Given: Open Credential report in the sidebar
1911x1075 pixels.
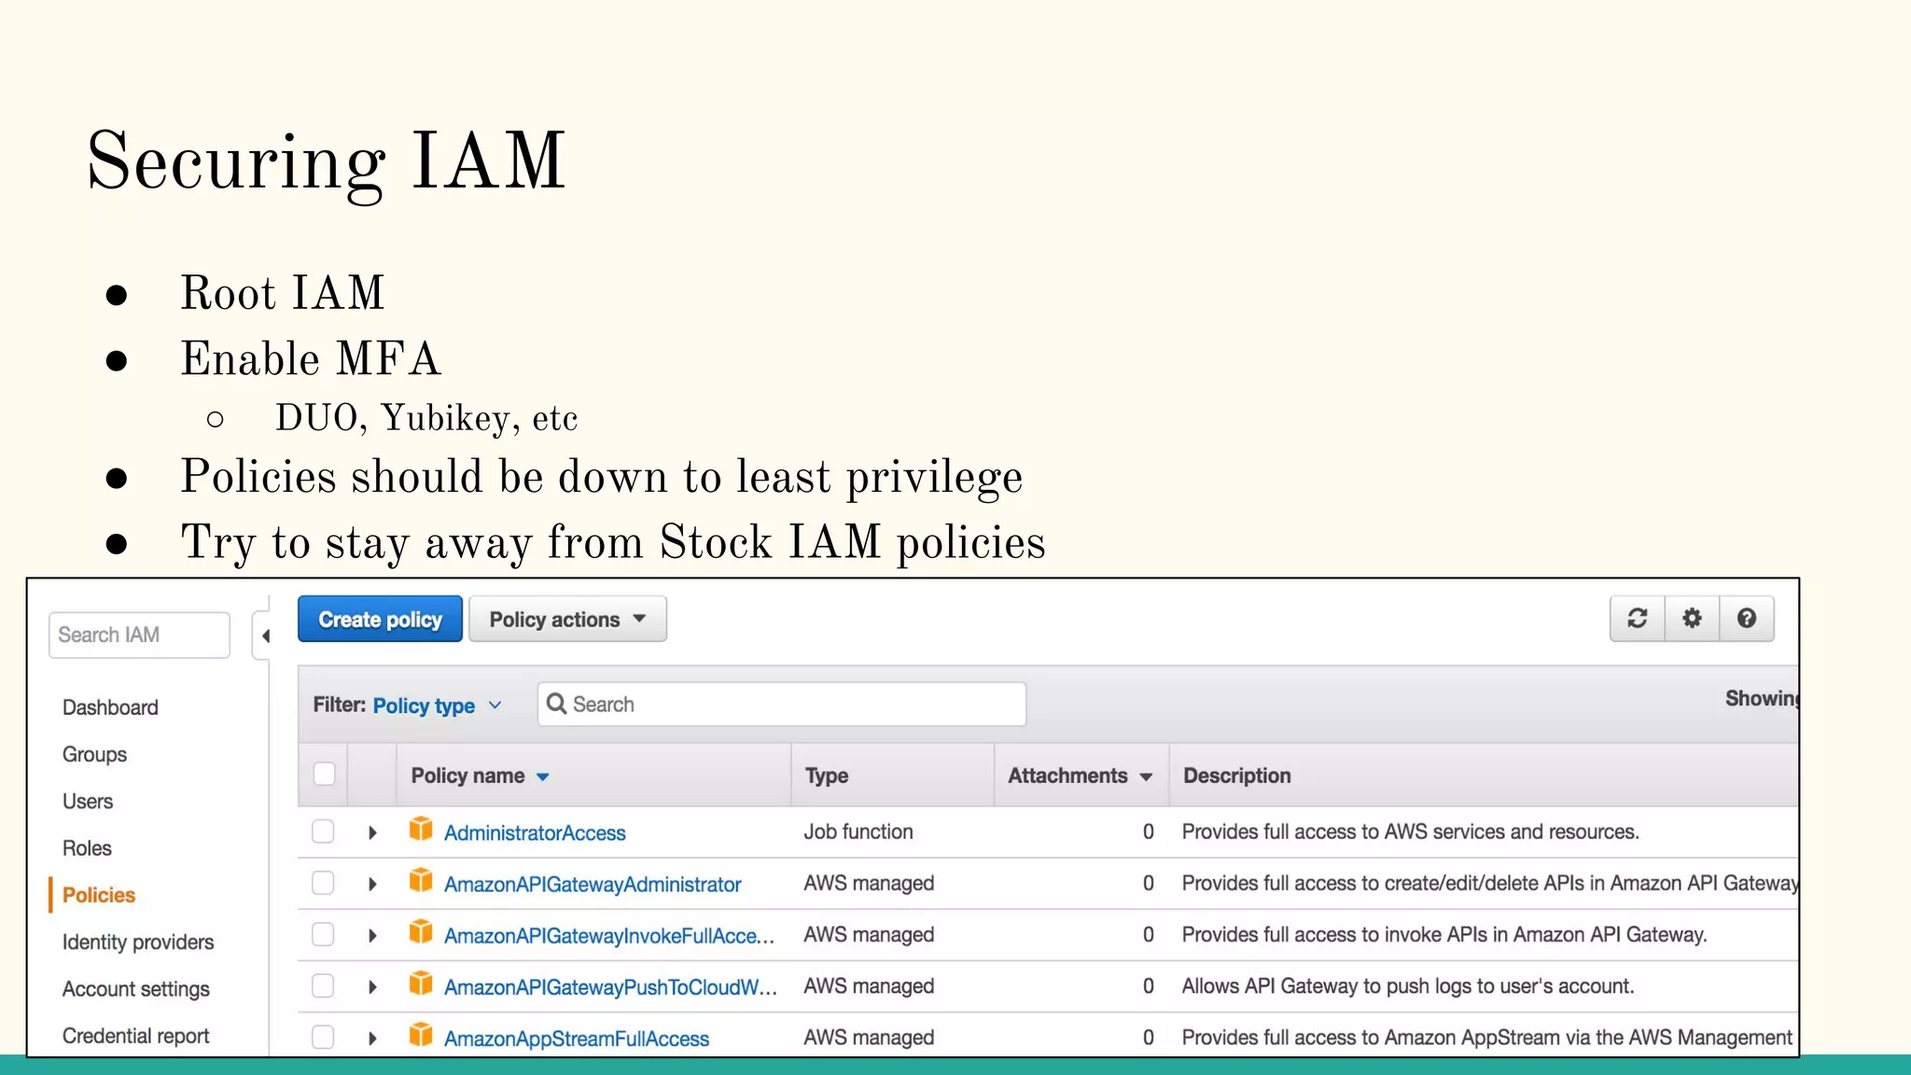Looking at the screenshot, I should coord(135,1036).
